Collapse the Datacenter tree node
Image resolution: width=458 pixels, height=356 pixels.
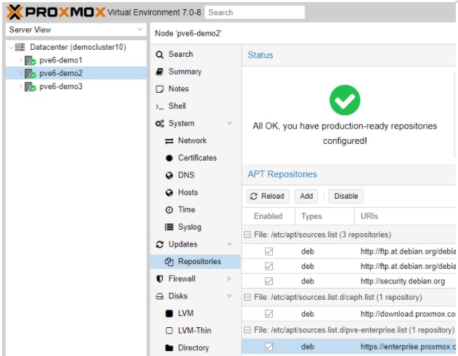click(11, 47)
